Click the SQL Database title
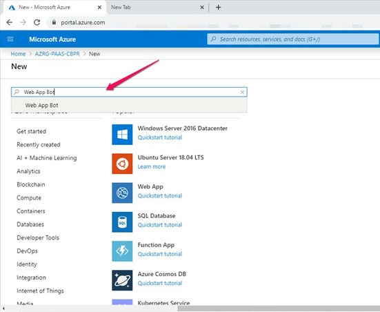The image size is (380, 312). coord(157,215)
